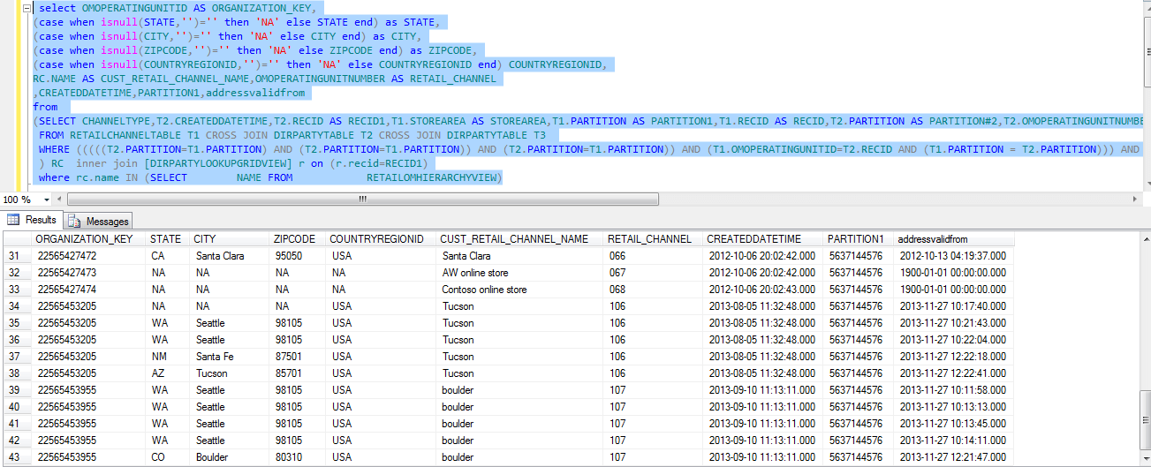Select the ZIPCODE column header
This screenshot has width=1151, height=467.
coord(297,239)
